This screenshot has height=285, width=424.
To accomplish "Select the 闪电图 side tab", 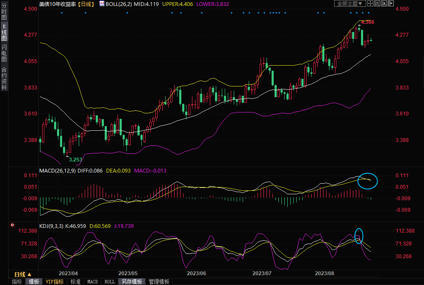I will [x=4, y=53].
